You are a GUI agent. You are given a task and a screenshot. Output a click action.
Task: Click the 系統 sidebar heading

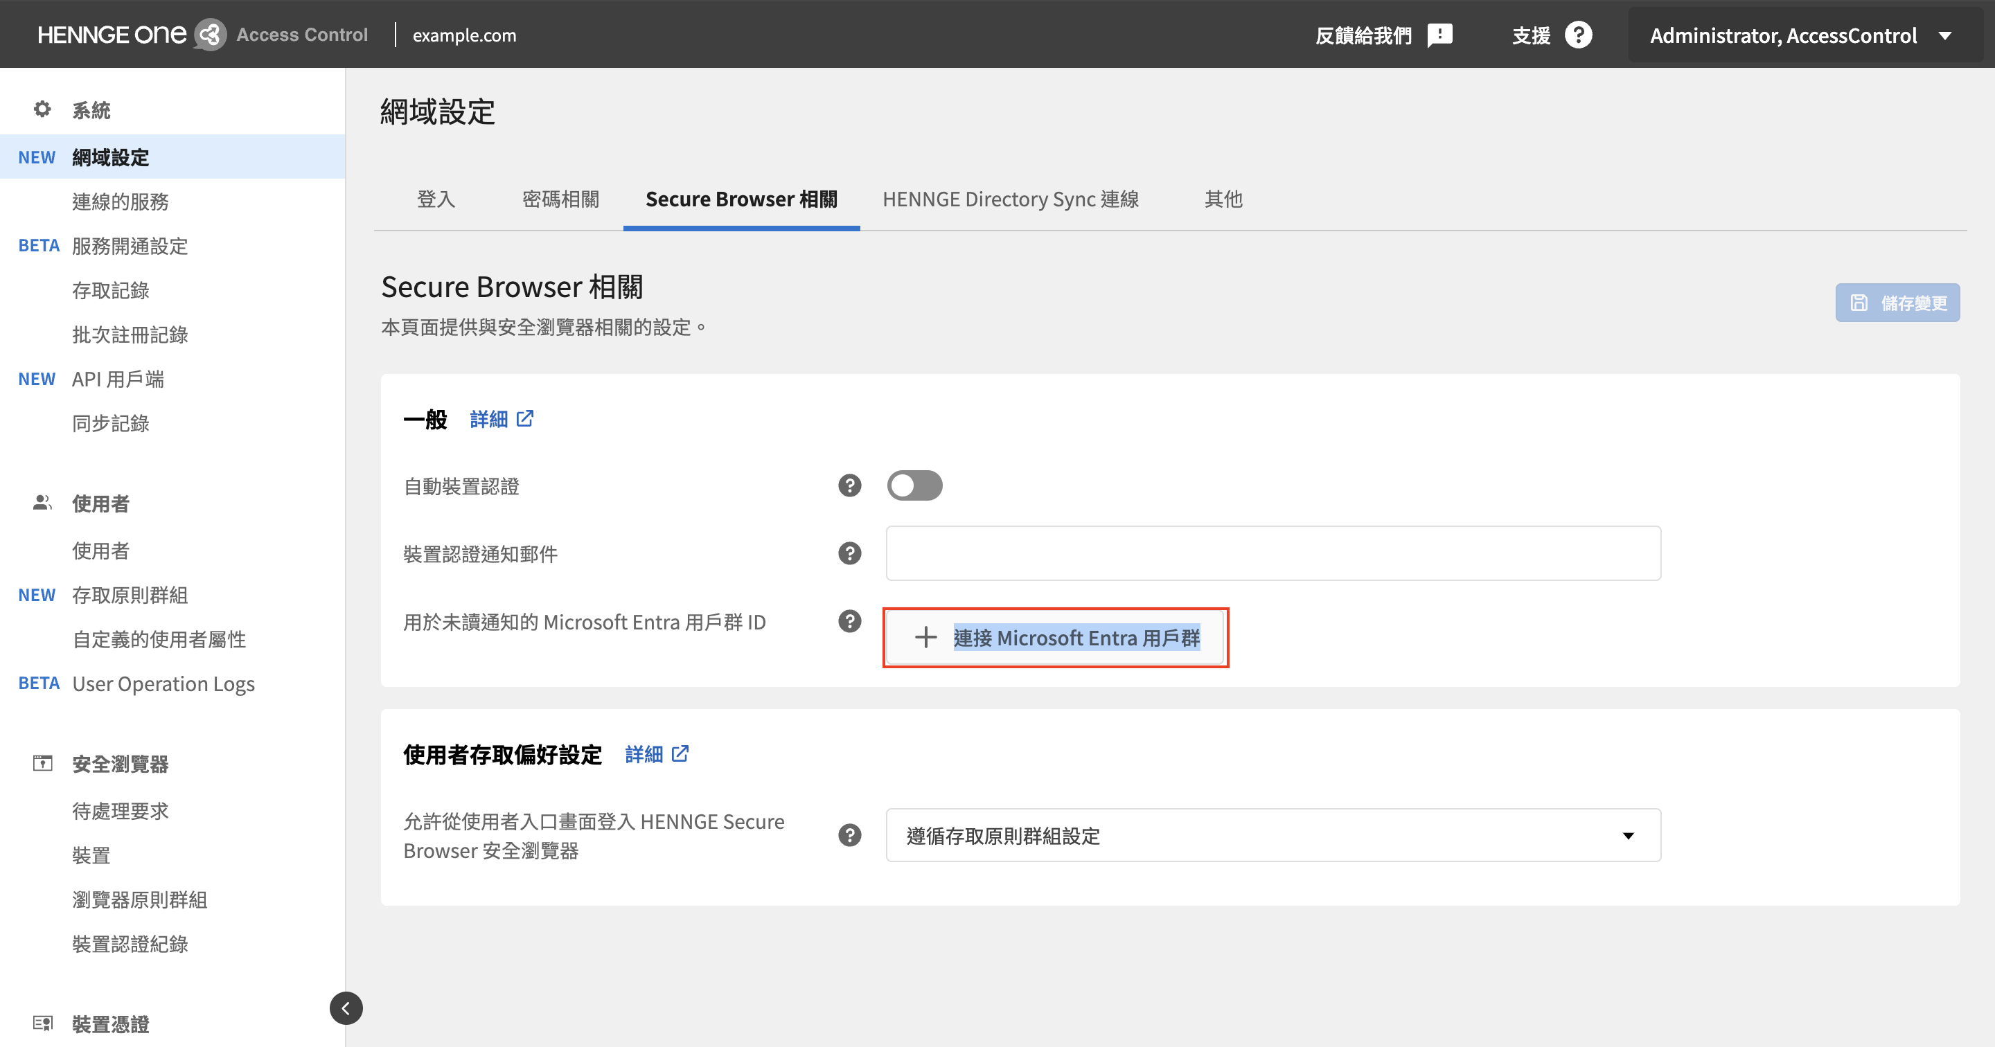click(x=91, y=110)
